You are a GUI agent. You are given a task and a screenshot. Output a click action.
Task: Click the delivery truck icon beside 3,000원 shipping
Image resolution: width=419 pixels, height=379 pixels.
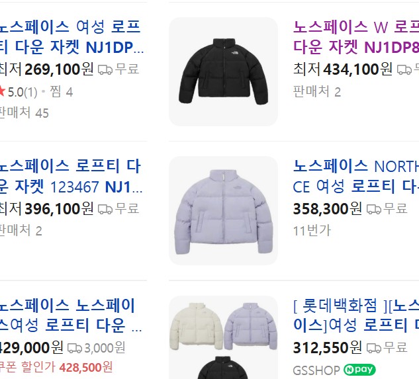tap(75, 348)
